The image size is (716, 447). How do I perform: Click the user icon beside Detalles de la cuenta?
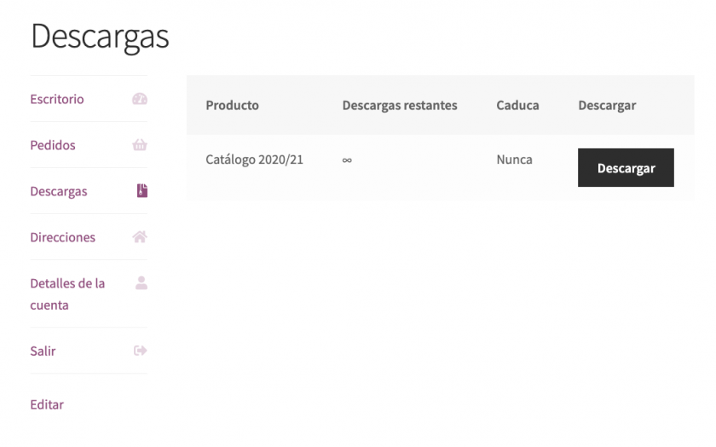[141, 283]
